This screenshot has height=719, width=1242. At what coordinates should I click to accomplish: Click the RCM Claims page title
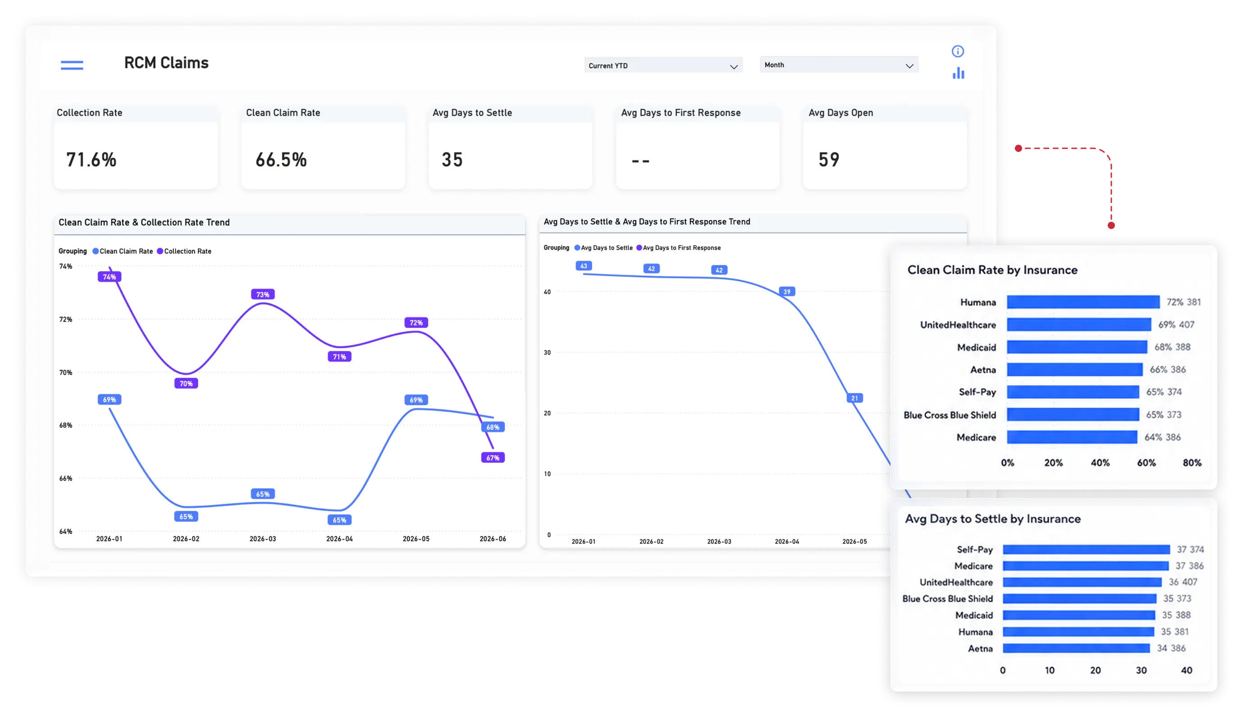166,63
